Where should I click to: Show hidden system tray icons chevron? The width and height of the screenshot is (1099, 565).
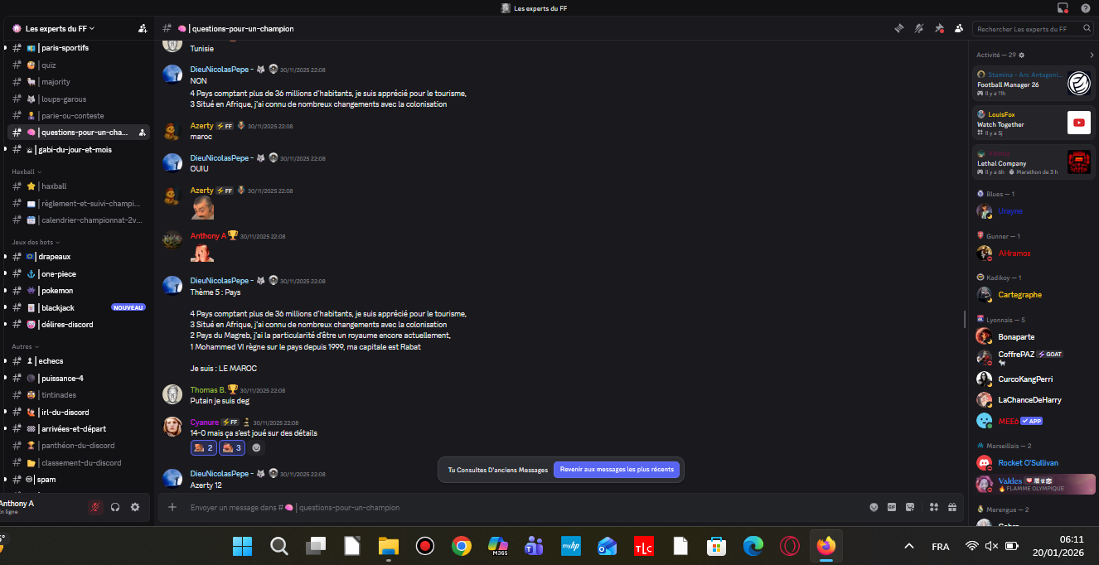click(x=909, y=547)
